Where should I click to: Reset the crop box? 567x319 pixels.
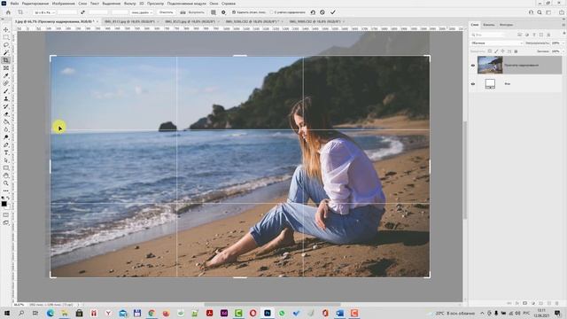[x=313, y=12]
